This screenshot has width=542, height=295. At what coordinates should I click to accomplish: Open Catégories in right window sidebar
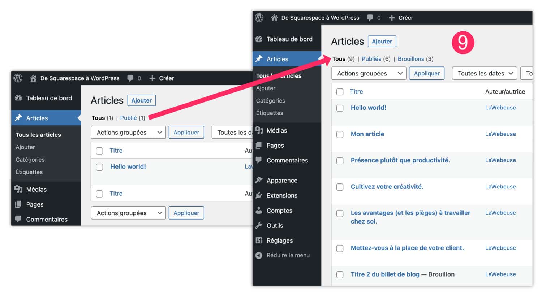pyautogui.click(x=271, y=101)
